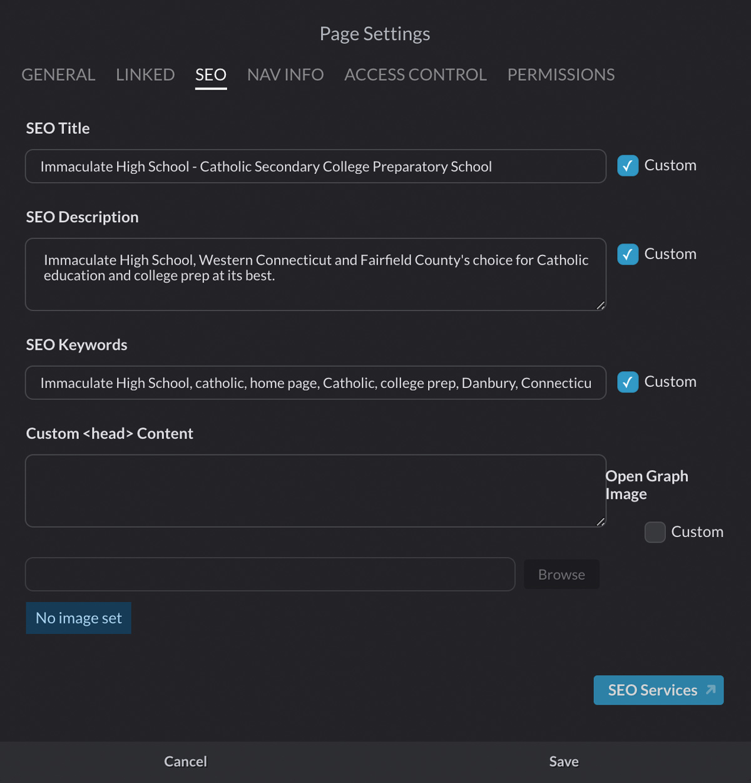751x783 pixels.
Task: Click the Browse button for the image
Action: coord(561,574)
